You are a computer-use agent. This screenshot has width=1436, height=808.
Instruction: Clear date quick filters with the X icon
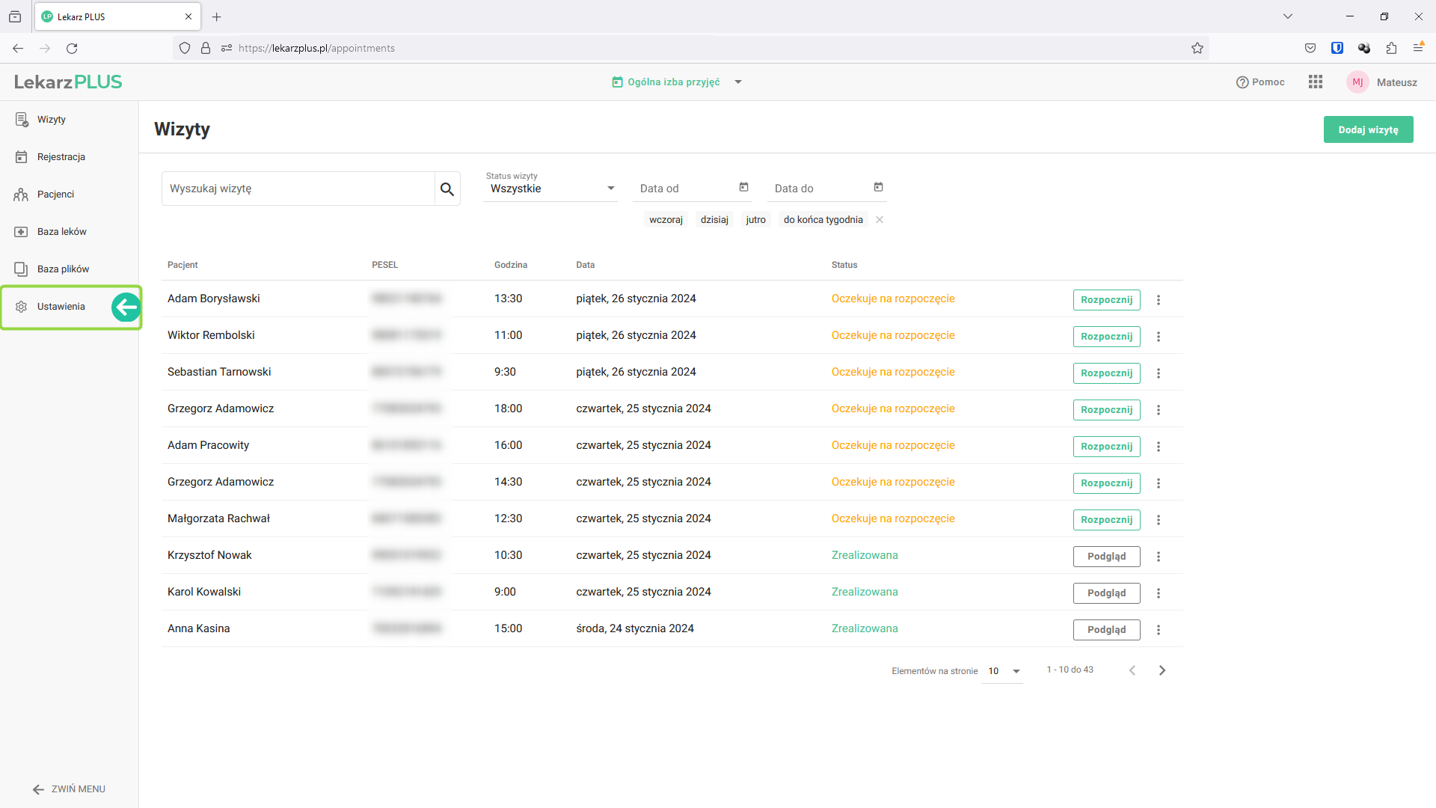click(x=880, y=220)
